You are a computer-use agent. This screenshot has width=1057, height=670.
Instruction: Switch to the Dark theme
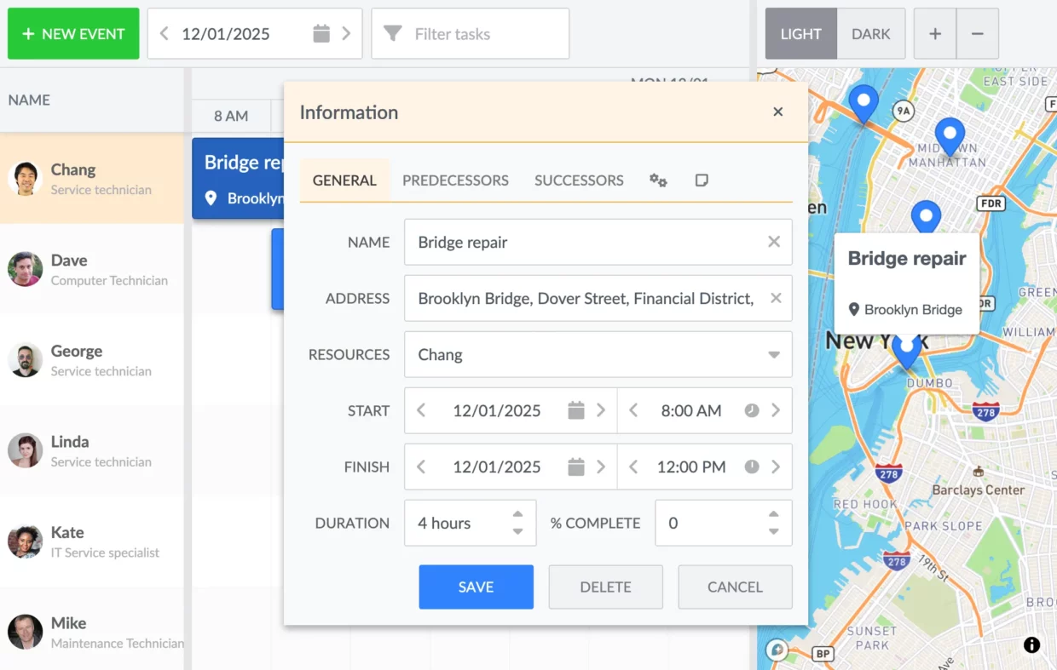pos(870,34)
